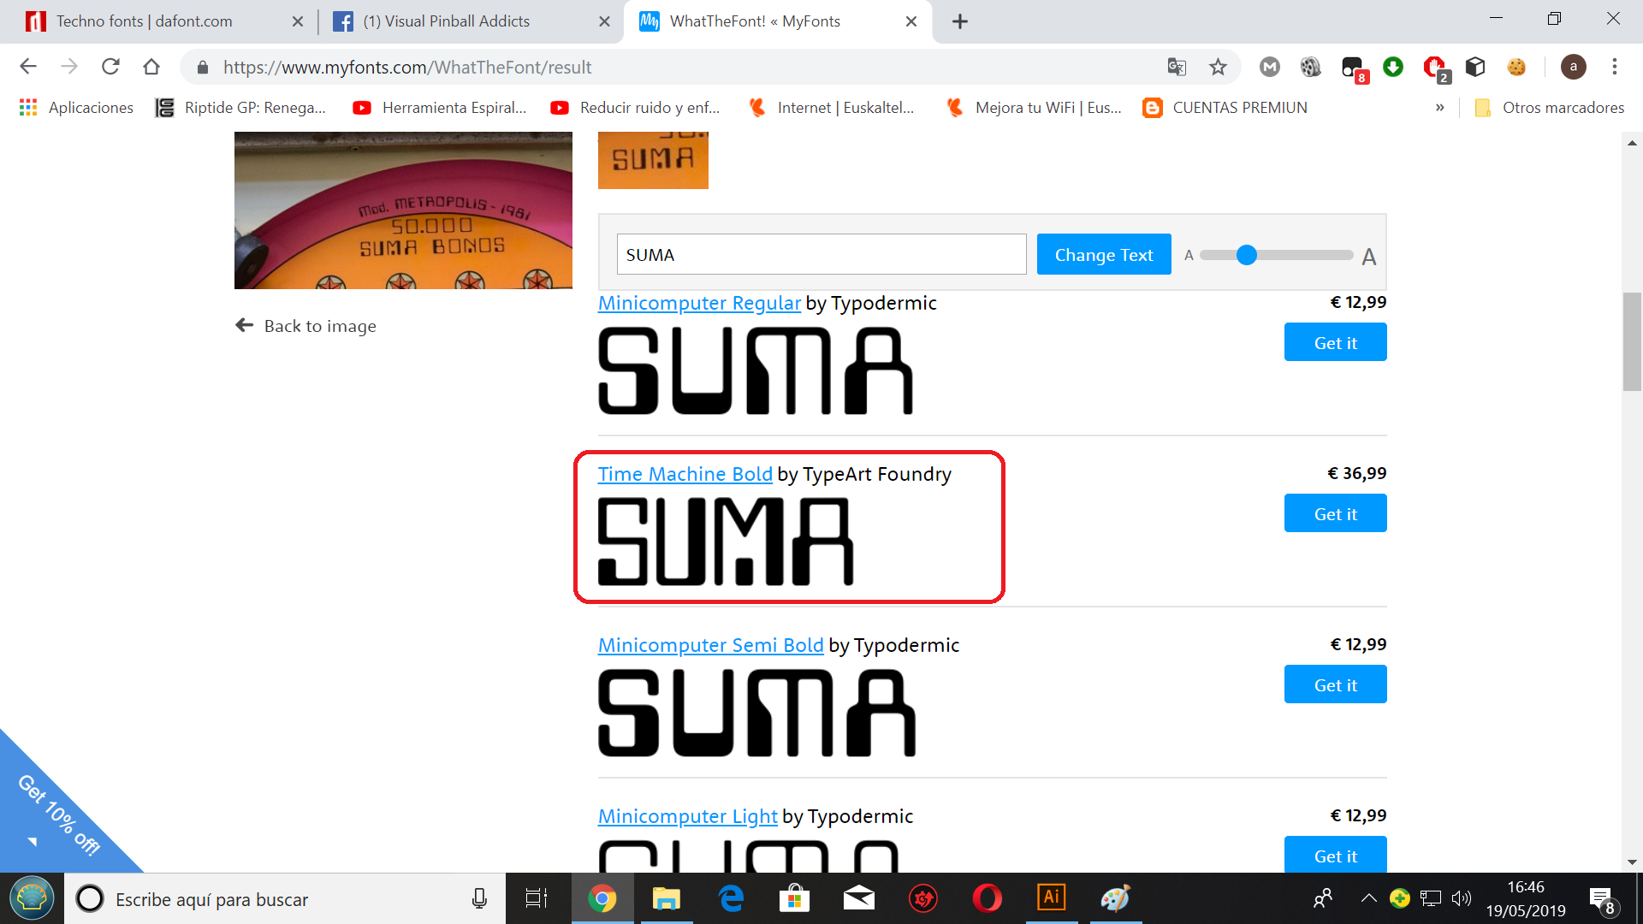Click the scrollbar down arrow
The height and width of the screenshot is (924, 1643).
click(1632, 862)
